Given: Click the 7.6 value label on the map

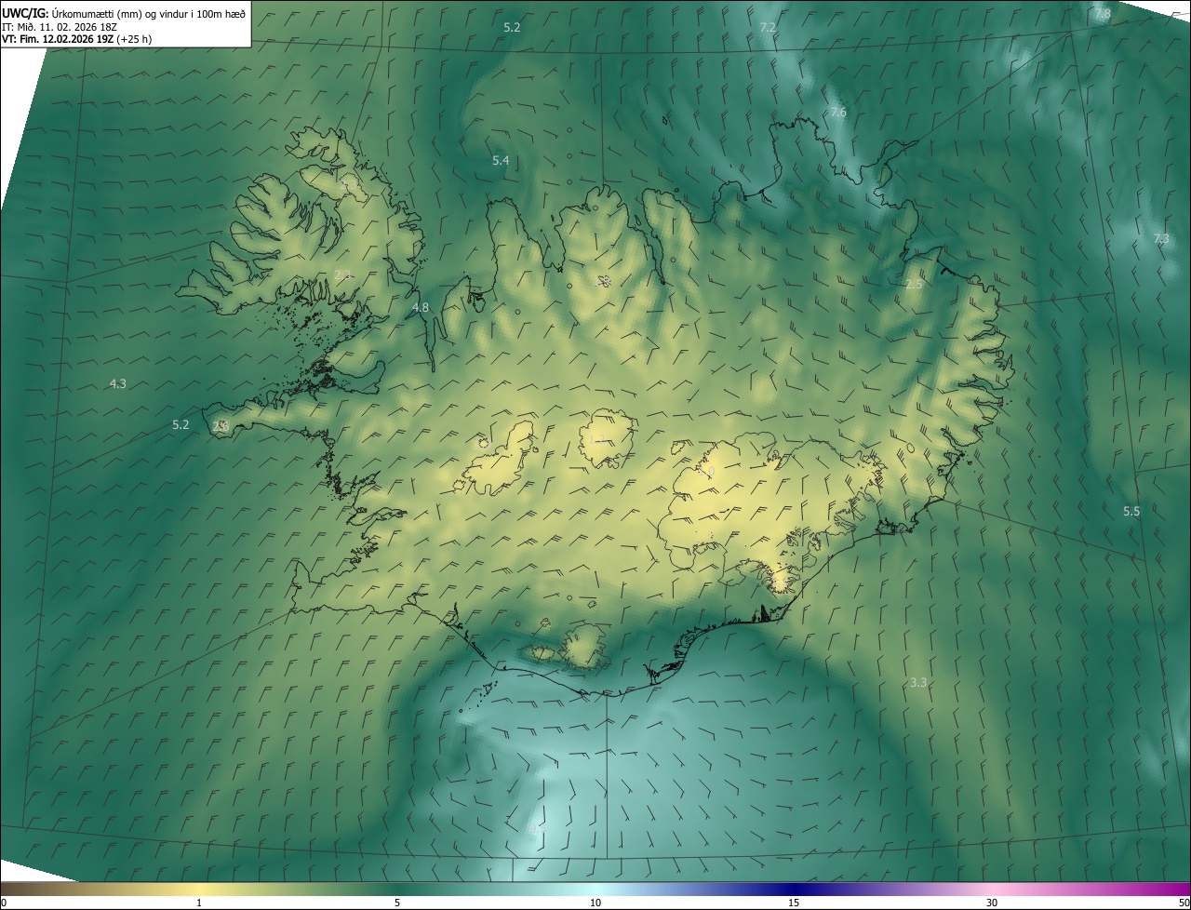Looking at the screenshot, I should click(838, 113).
